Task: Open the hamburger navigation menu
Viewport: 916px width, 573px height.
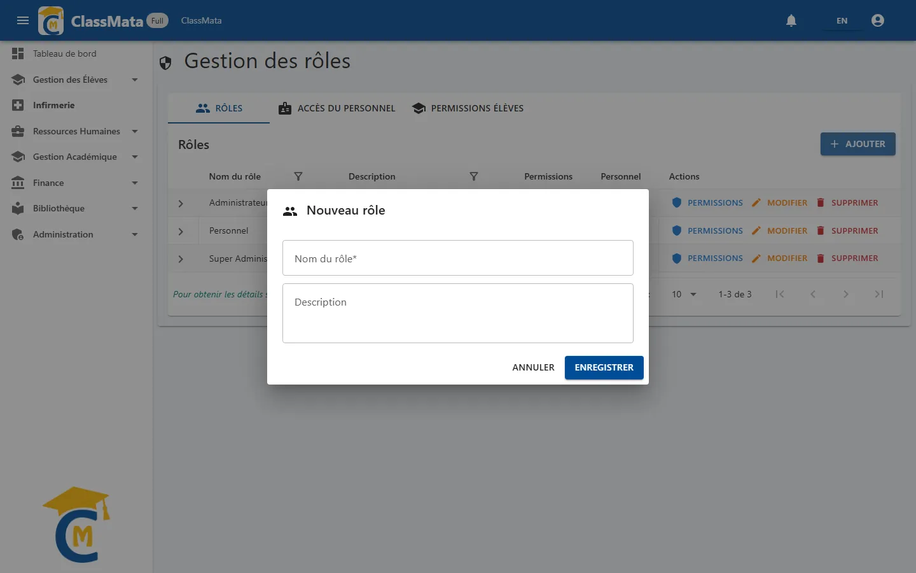Action: (x=23, y=20)
